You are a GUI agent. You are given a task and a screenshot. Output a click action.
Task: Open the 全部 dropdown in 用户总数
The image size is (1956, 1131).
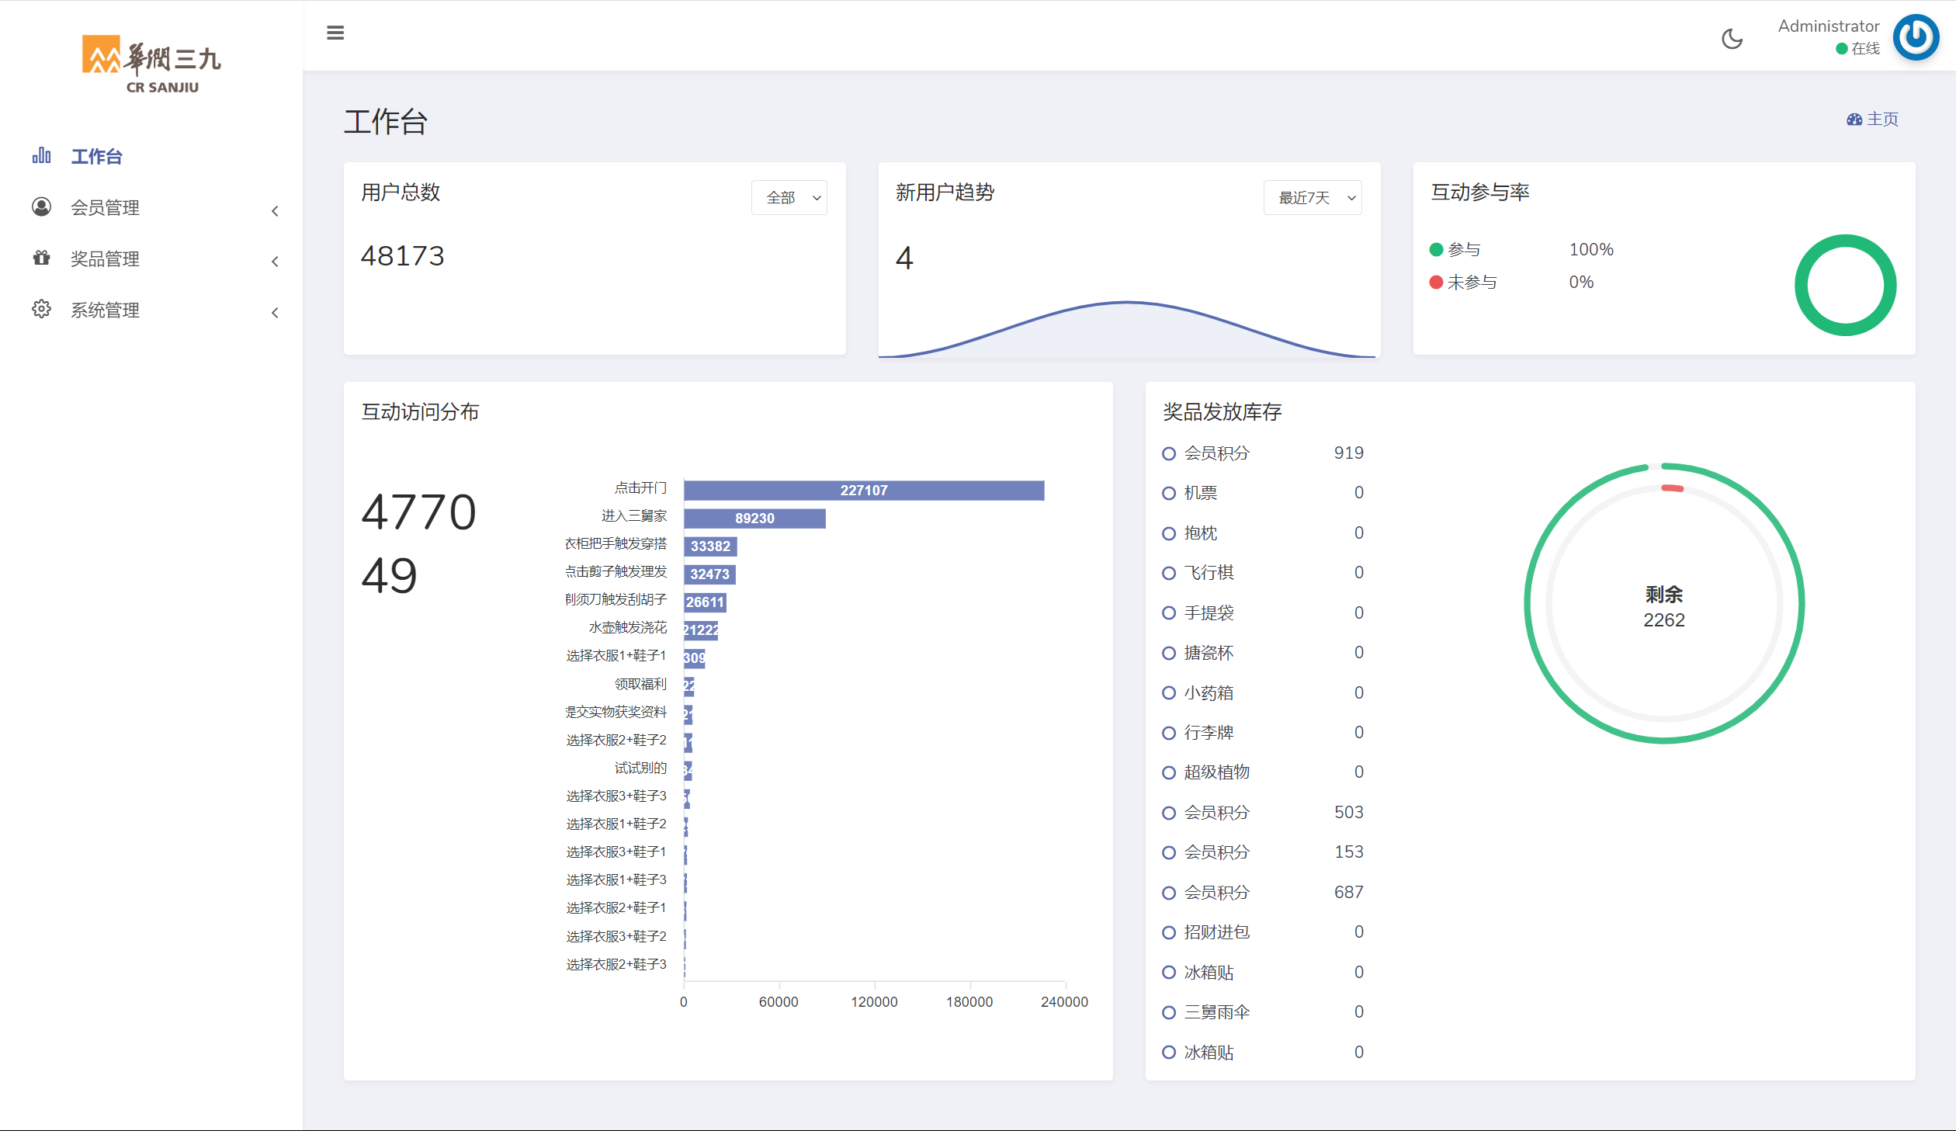(789, 197)
